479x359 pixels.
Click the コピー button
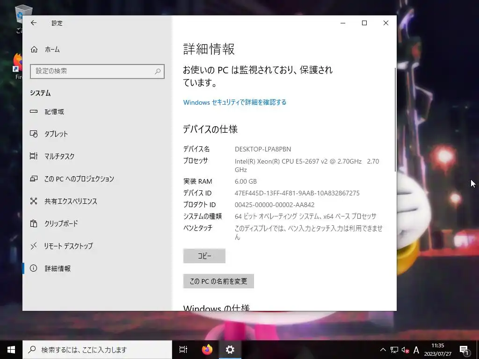tap(204, 256)
